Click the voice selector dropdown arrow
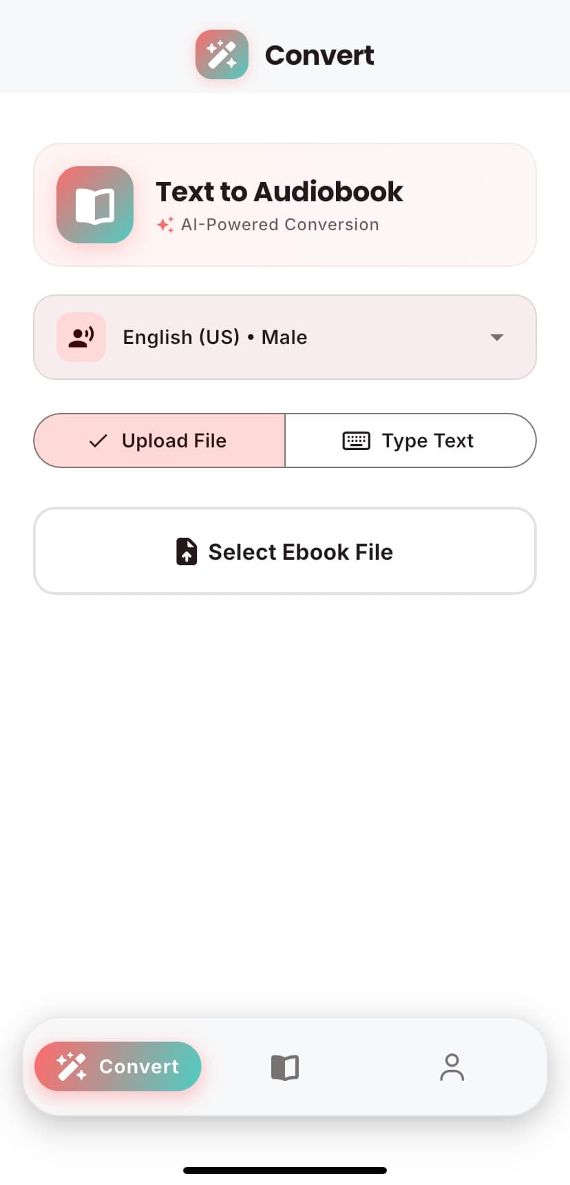This screenshot has height=1185, width=570. coord(496,338)
